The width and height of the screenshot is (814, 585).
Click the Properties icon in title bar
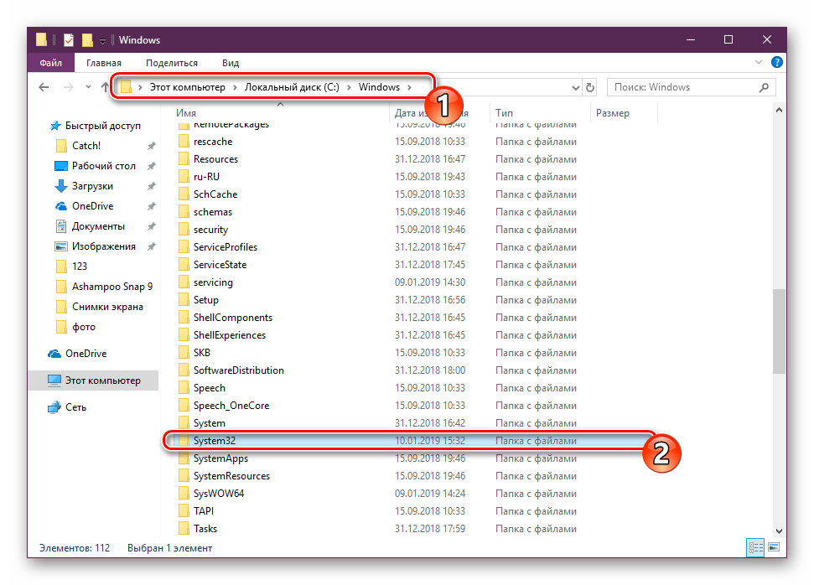tap(69, 40)
